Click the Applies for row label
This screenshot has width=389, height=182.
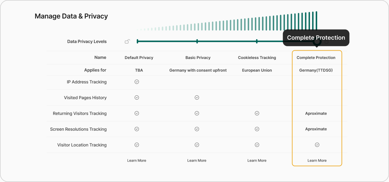pos(95,70)
